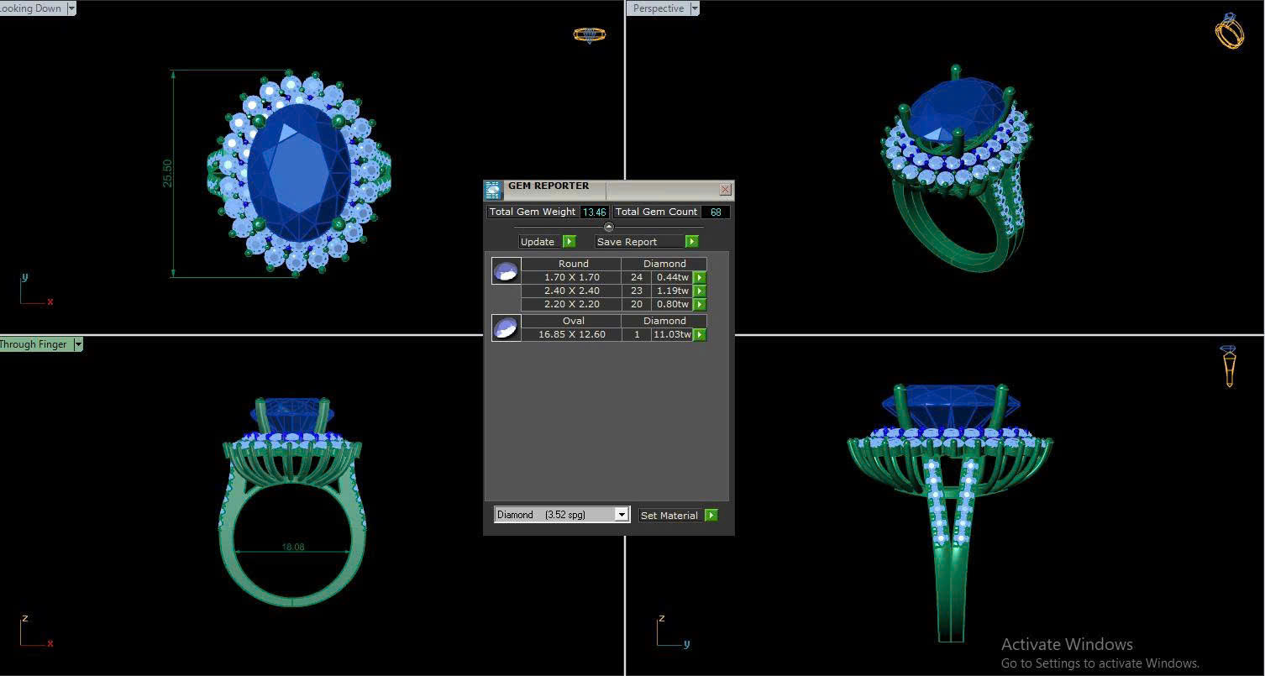This screenshot has height=676, width=1265.
Task: Open the Diamond (3.52 spg) material dropdown
Action: pyautogui.click(x=622, y=515)
